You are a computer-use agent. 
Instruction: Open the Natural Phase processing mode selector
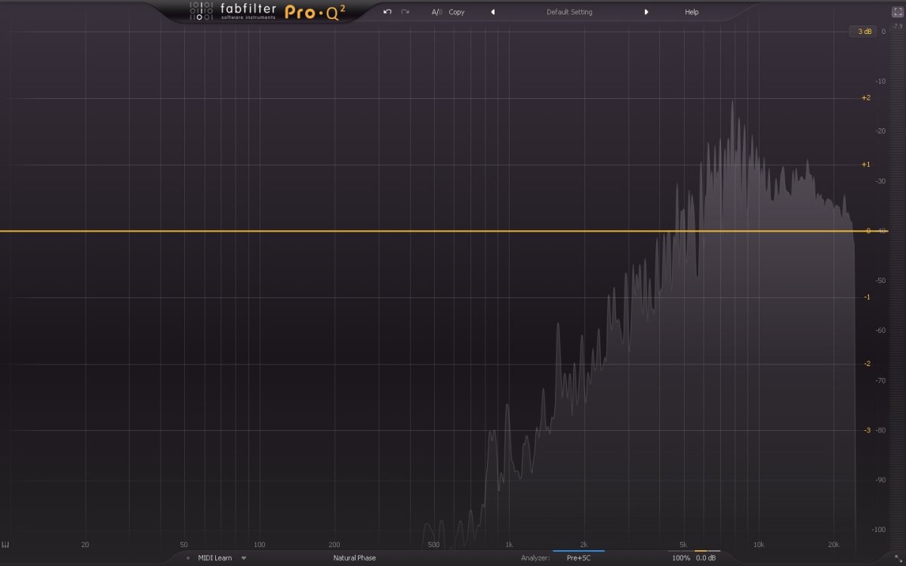tap(354, 558)
